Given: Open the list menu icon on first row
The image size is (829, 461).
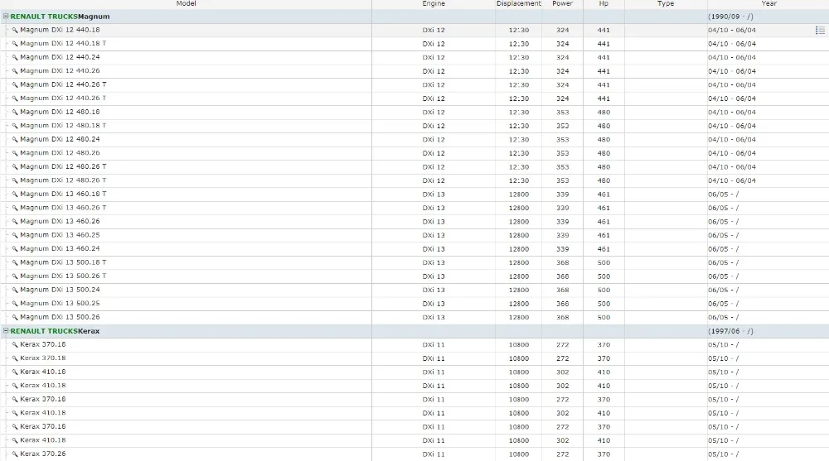Looking at the screenshot, I should (820, 31).
